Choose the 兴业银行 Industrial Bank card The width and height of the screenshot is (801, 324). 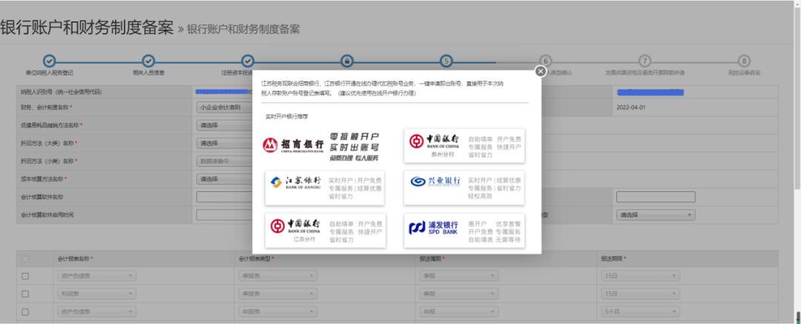coord(464,188)
